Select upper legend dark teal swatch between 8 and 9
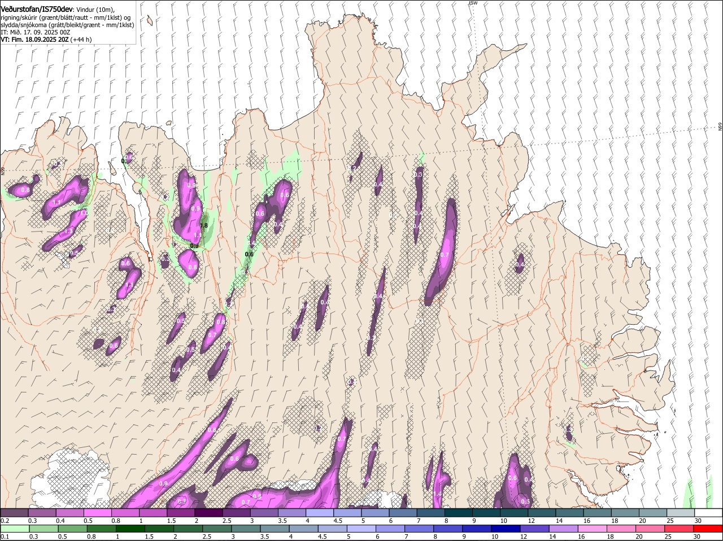This screenshot has width=723, height=541. [459, 513]
